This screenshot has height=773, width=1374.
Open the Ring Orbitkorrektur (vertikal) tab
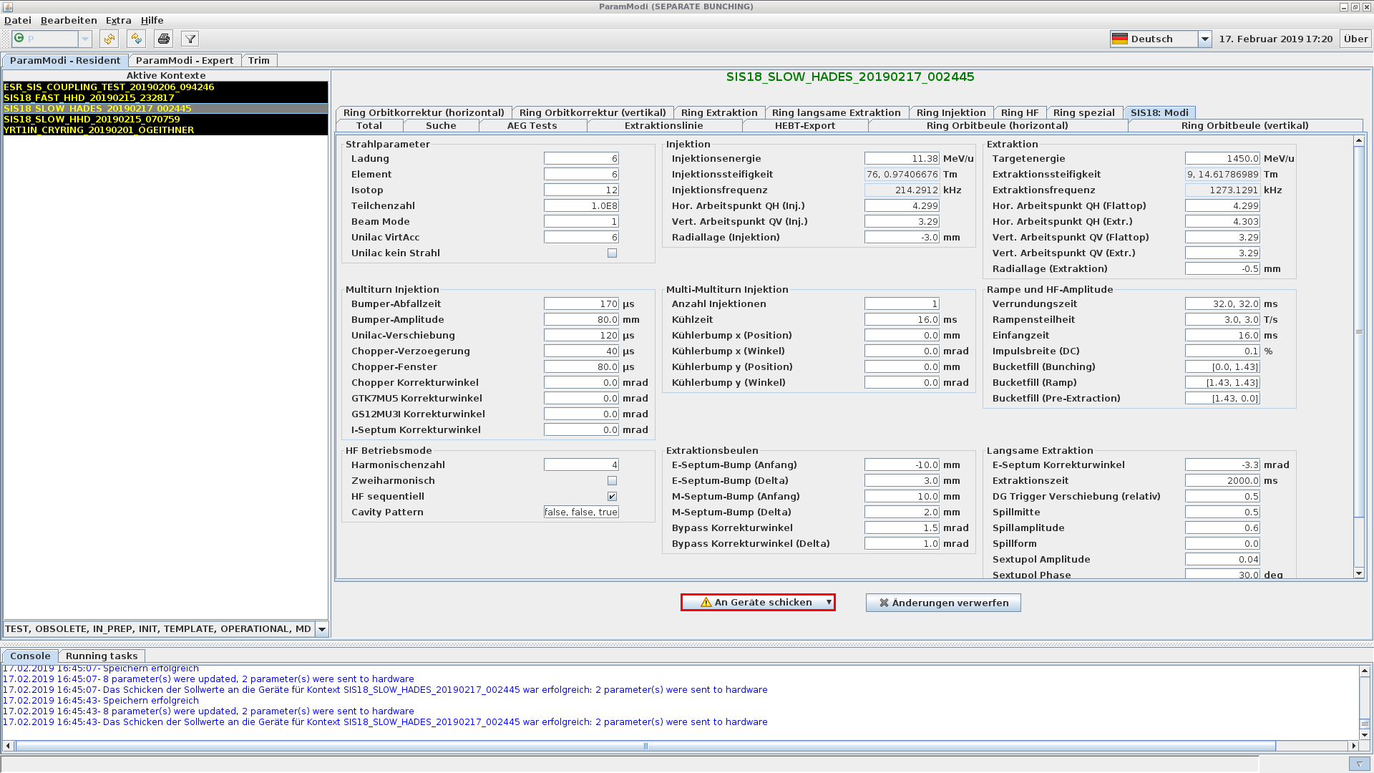pyautogui.click(x=593, y=112)
